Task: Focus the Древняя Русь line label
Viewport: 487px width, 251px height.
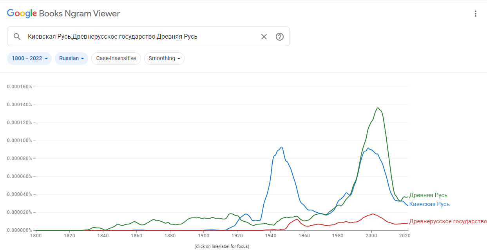Action: point(428,195)
